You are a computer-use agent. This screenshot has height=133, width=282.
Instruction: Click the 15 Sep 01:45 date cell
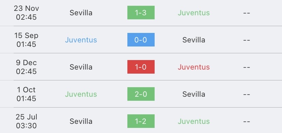26,40
